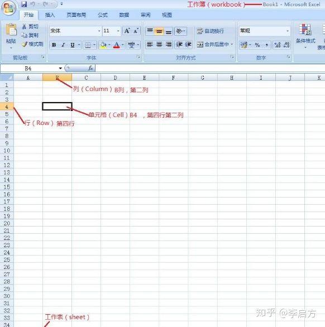Screen dimensions: 325x327
Task: Click the 文 phonetic guide button
Action: (131, 45)
